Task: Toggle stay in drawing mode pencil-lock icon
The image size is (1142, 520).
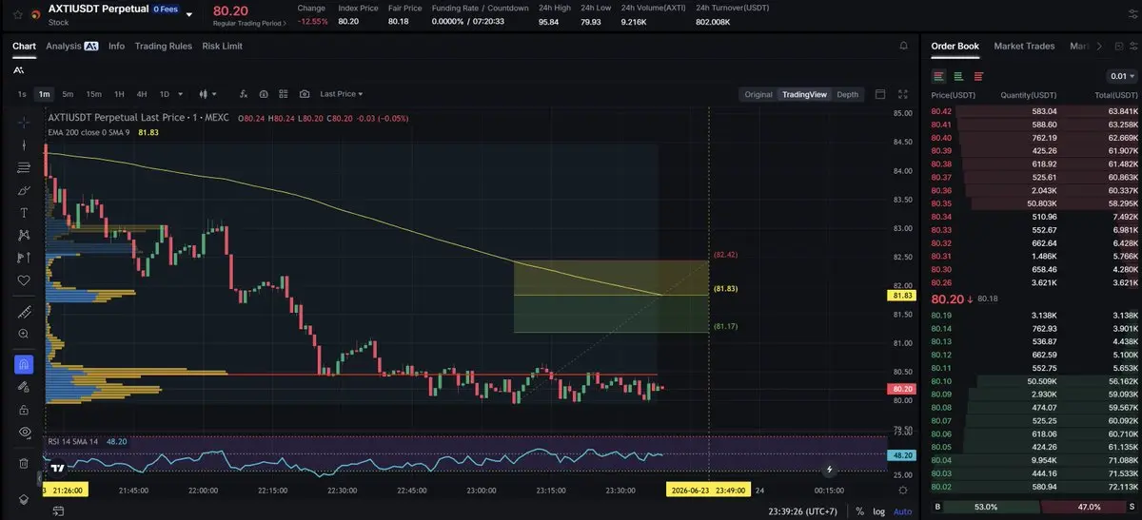Action: [24, 387]
